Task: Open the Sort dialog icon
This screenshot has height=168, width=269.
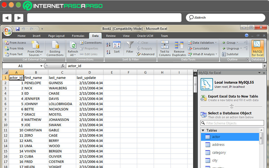Action: (117, 45)
